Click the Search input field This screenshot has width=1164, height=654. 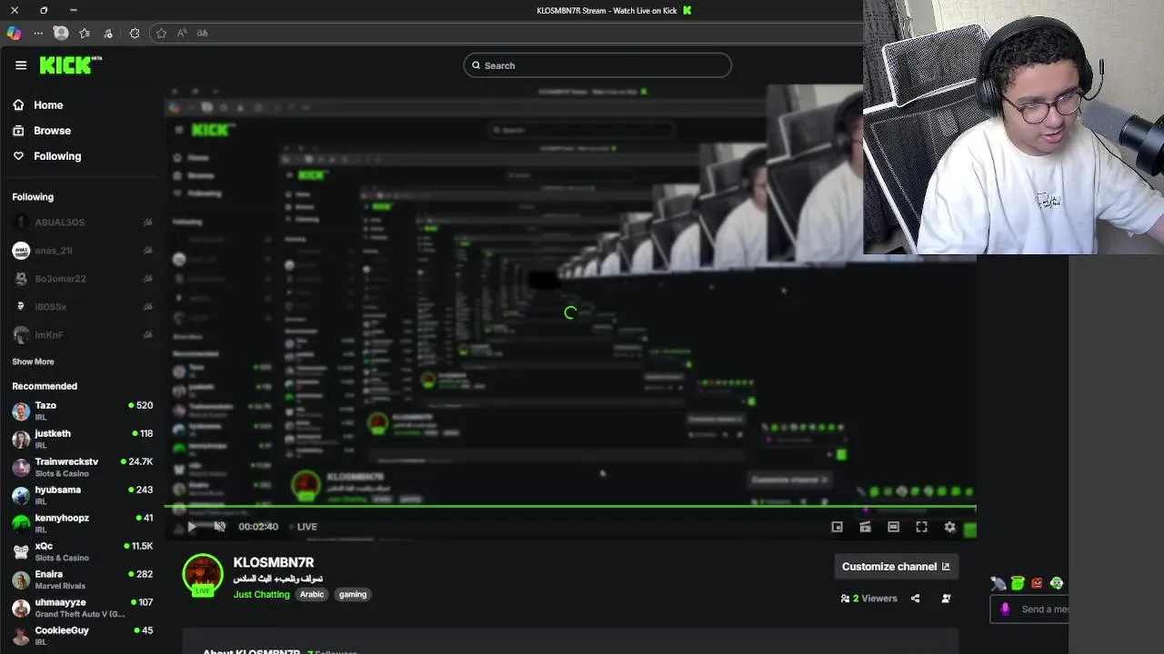(597, 65)
